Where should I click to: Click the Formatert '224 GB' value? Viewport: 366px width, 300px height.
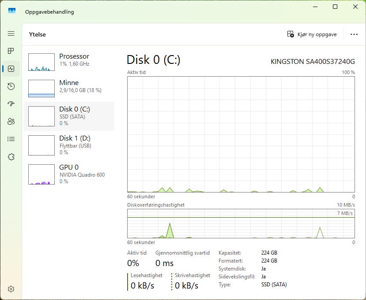pyautogui.click(x=269, y=261)
